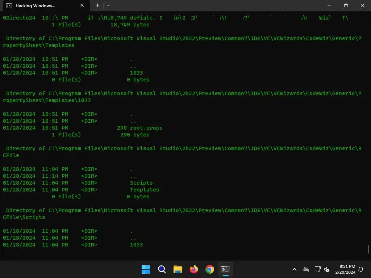Click the '290 bytes' total text

135,135
